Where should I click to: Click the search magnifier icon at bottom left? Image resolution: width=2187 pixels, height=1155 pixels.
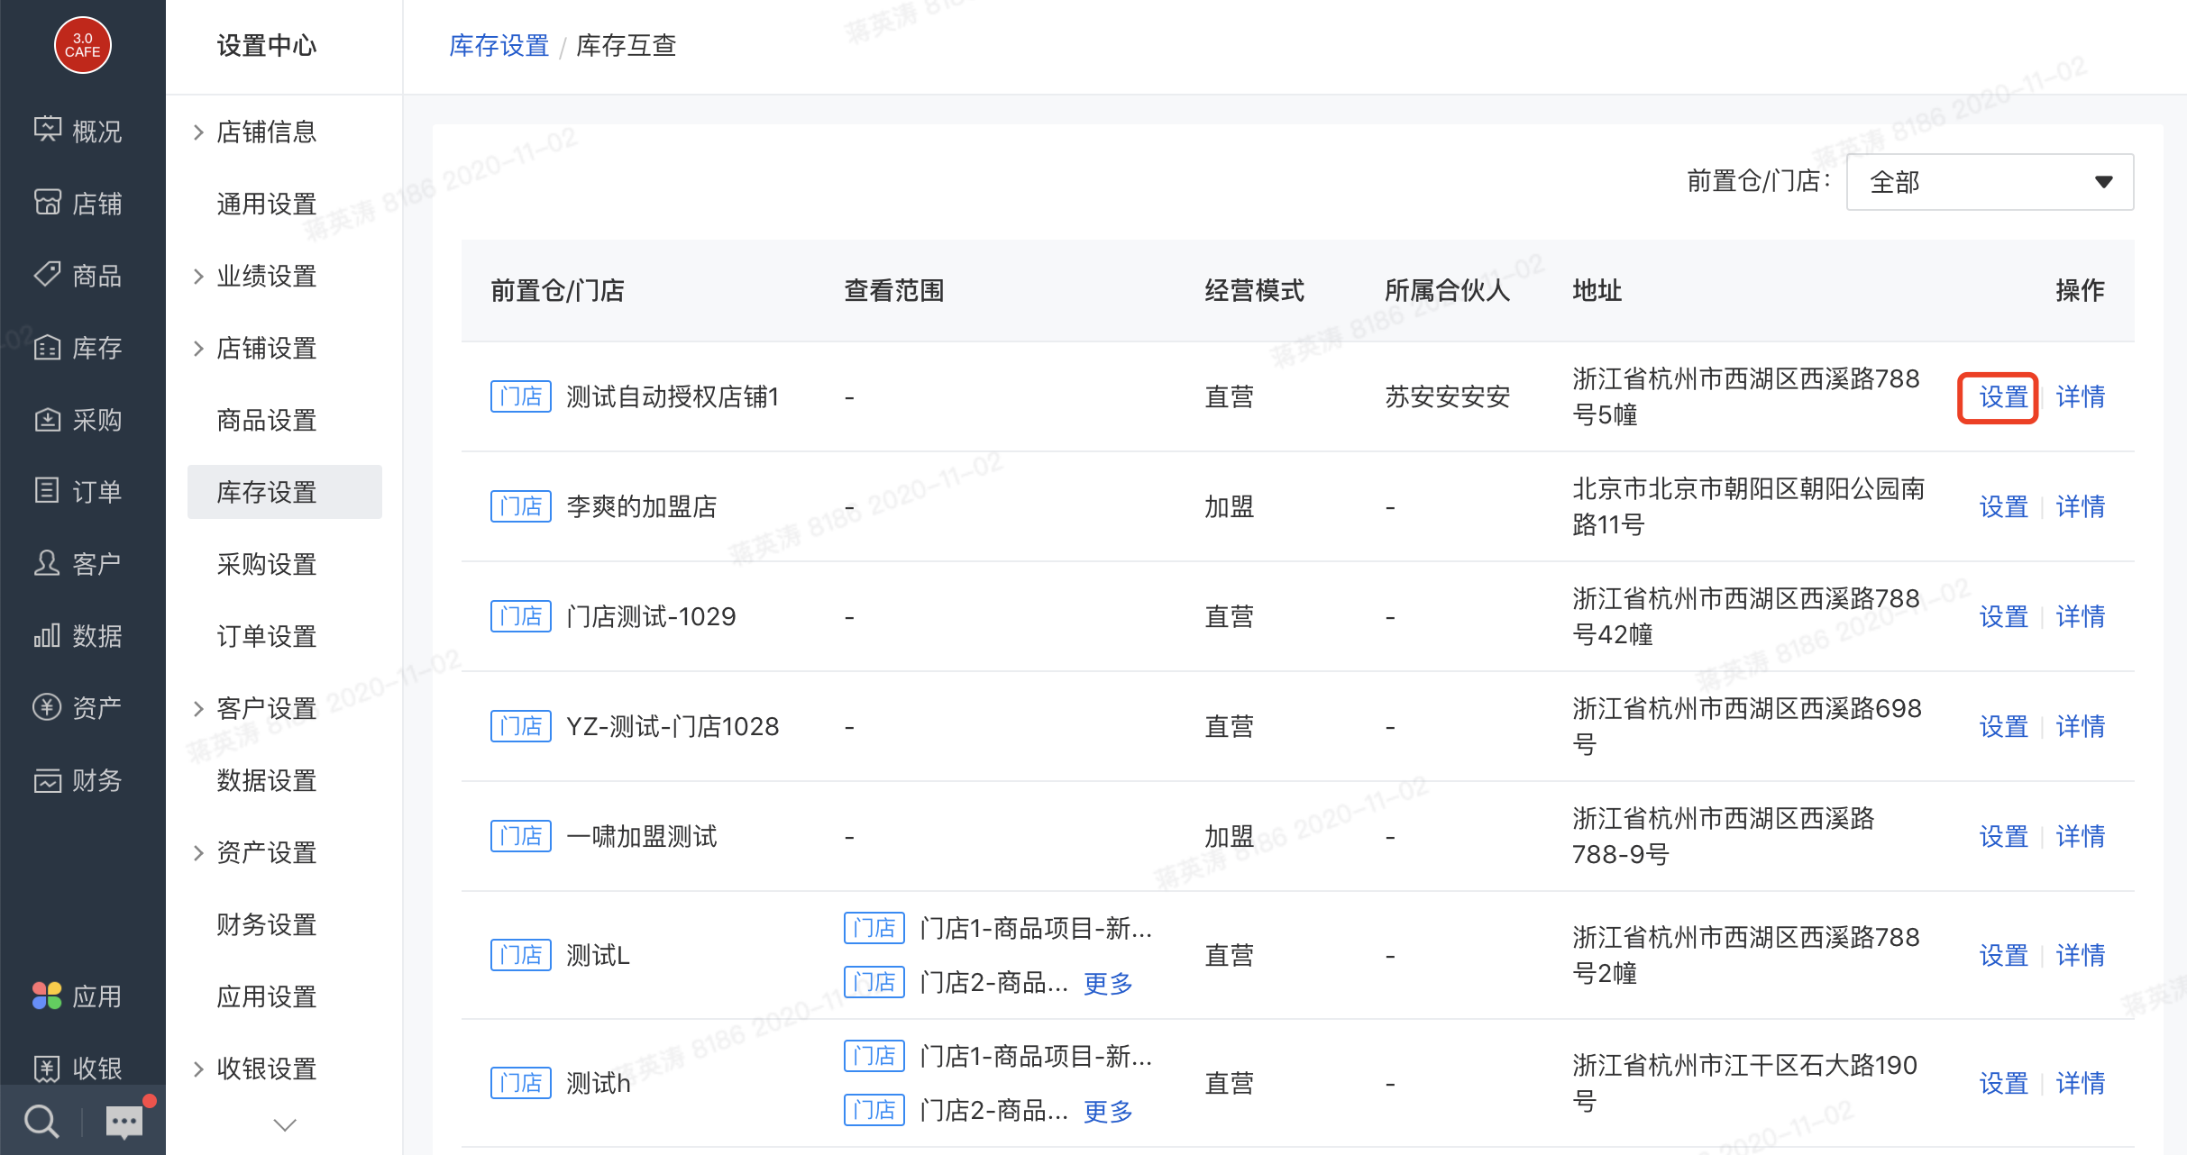pos(41,1122)
